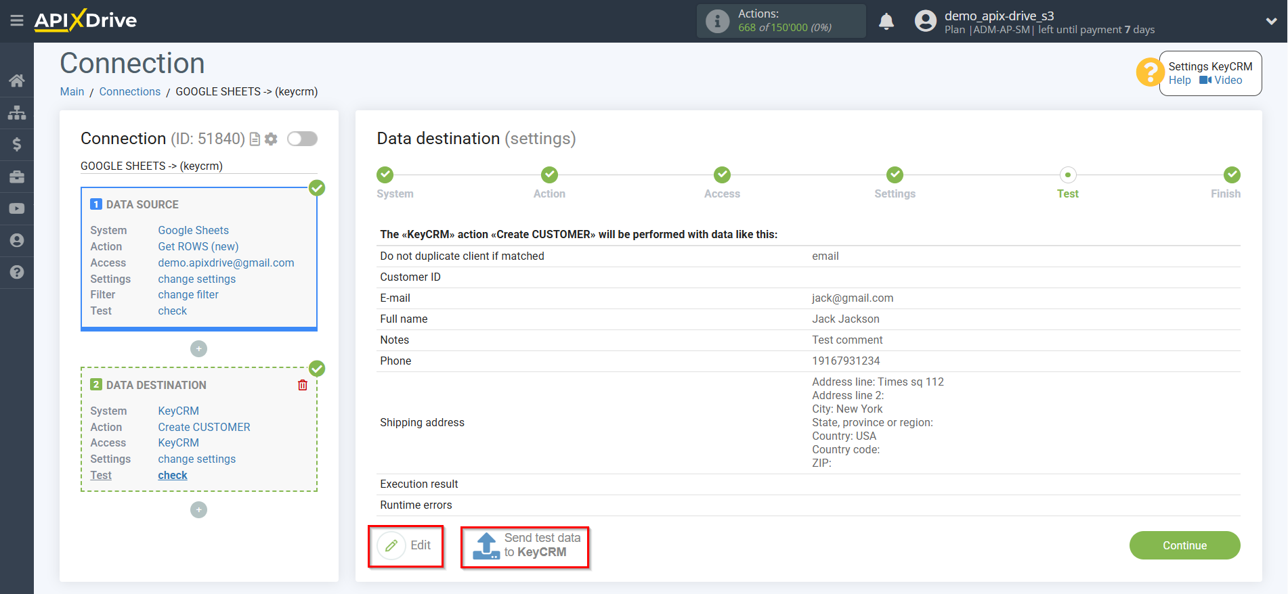Screen dimensions: 1288x594
Task: Open the Video link in Settings KeyCRM
Action: click(x=1221, y=80)
